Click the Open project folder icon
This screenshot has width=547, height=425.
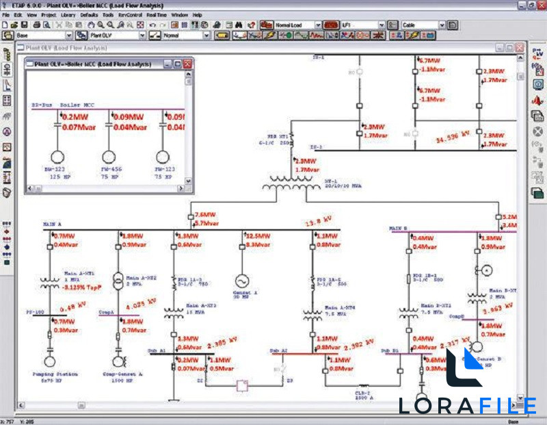(14, 25)
